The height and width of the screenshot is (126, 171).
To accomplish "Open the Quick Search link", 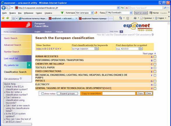I will coord(11,38).
